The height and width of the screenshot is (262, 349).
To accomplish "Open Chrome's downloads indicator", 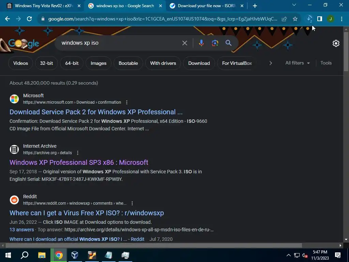I will (309, 19).
